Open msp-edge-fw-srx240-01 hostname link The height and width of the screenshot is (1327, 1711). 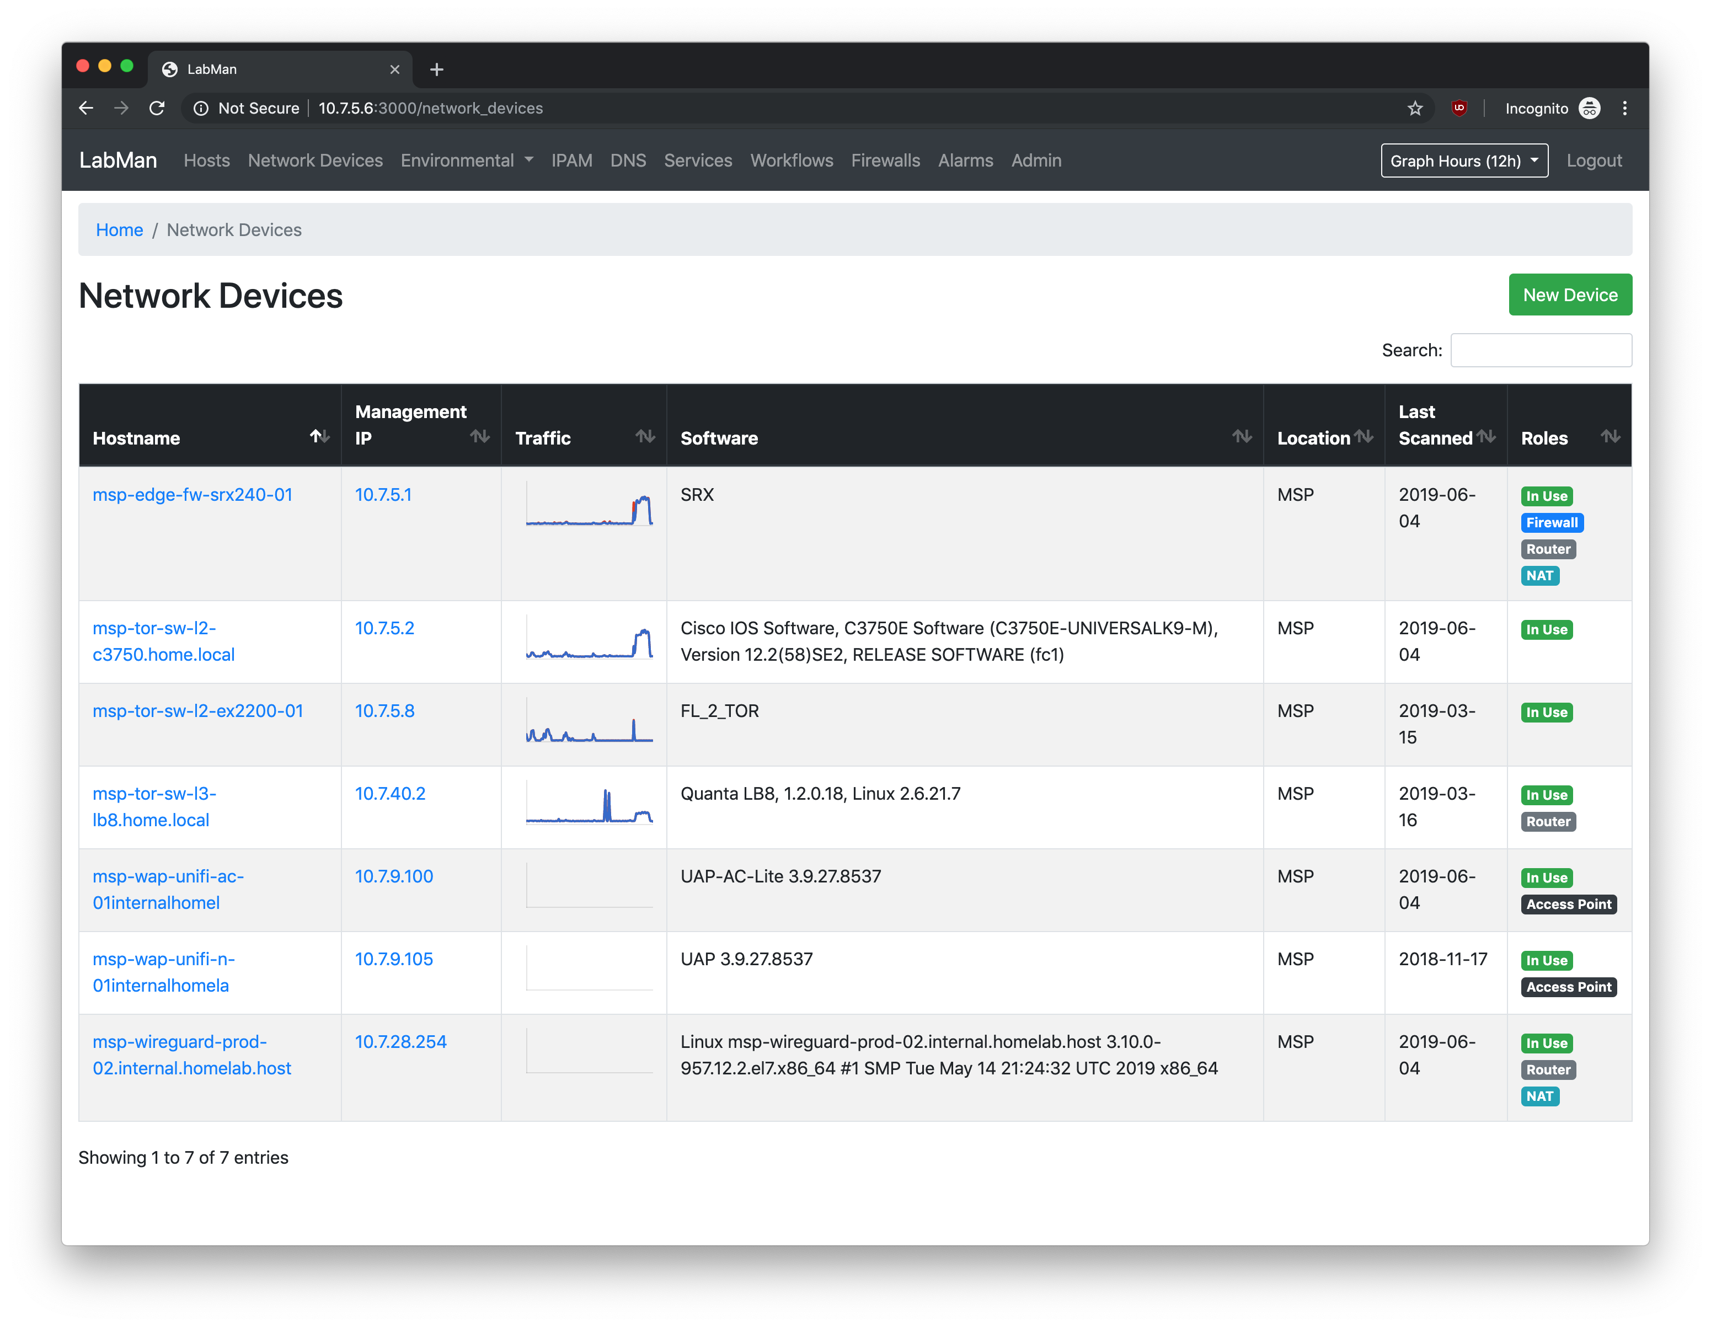click(x=193, y=495)
